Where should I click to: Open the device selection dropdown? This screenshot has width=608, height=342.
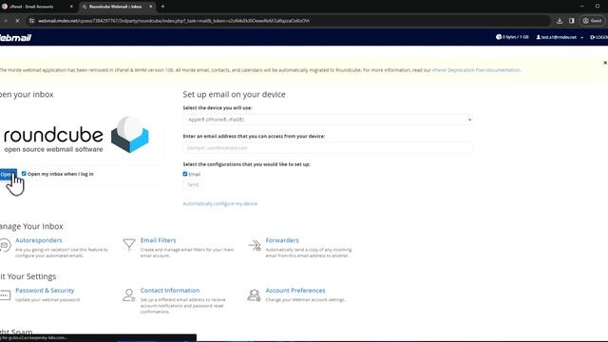point(328,120)
